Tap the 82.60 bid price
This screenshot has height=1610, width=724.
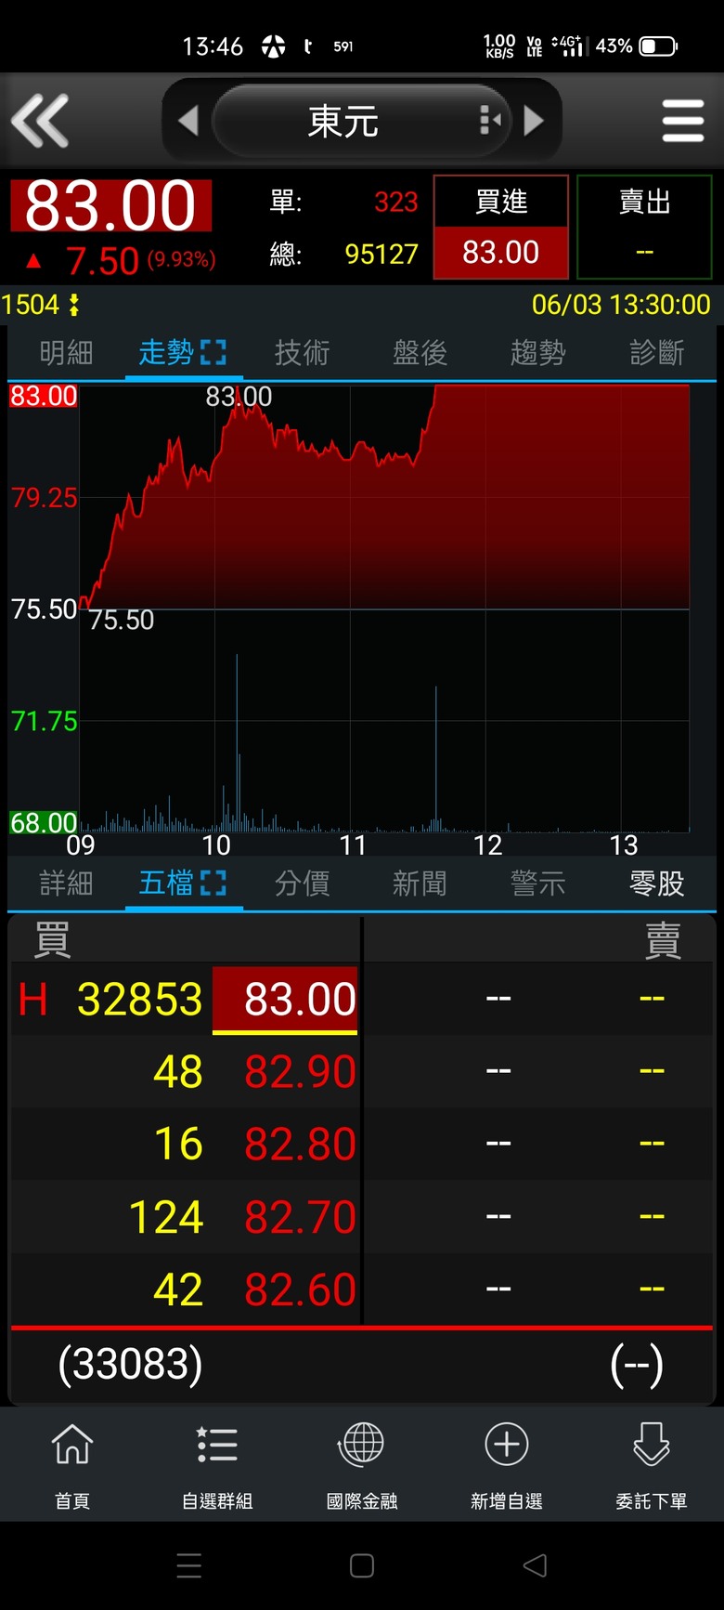[300, 1289]
